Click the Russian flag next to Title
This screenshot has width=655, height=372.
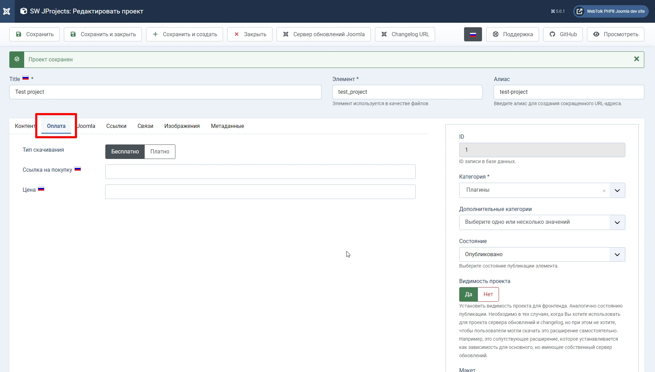pyautogui.click(x=26, y=78)
